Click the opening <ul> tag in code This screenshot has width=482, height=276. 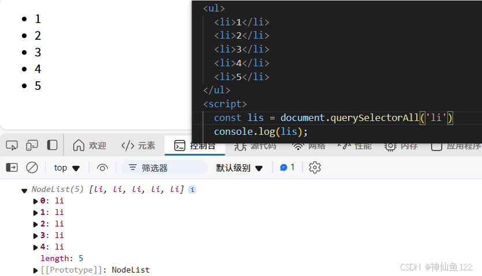[214, 8]
